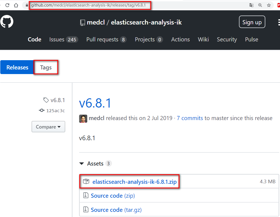
Task: Select the Releases tab button
Action: click(x=17, y=67)
